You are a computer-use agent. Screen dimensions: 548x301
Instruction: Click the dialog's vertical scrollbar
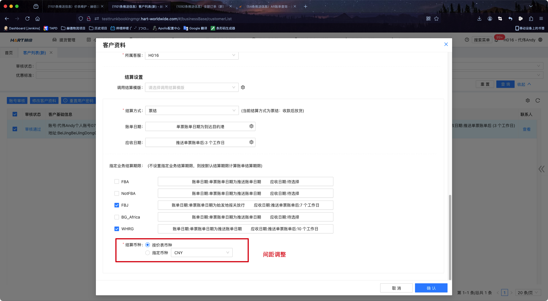(x=450, y=237)
